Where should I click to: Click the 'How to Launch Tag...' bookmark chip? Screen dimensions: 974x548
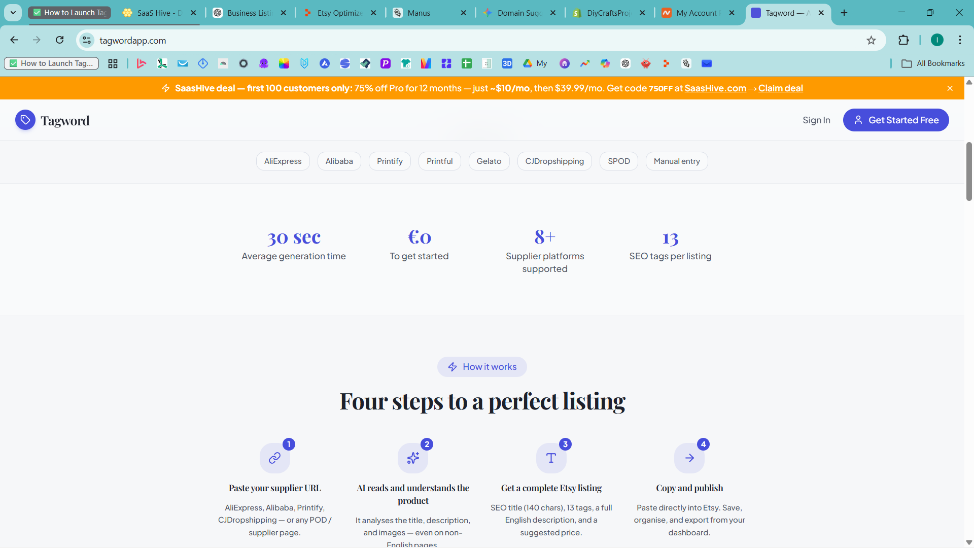click(51, 63)
